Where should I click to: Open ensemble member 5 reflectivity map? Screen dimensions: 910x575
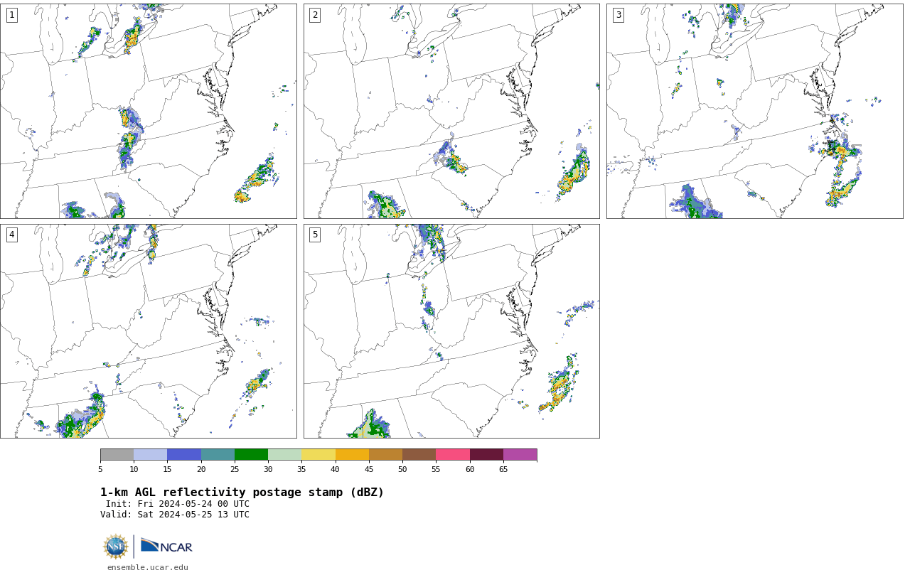(451, 331)
